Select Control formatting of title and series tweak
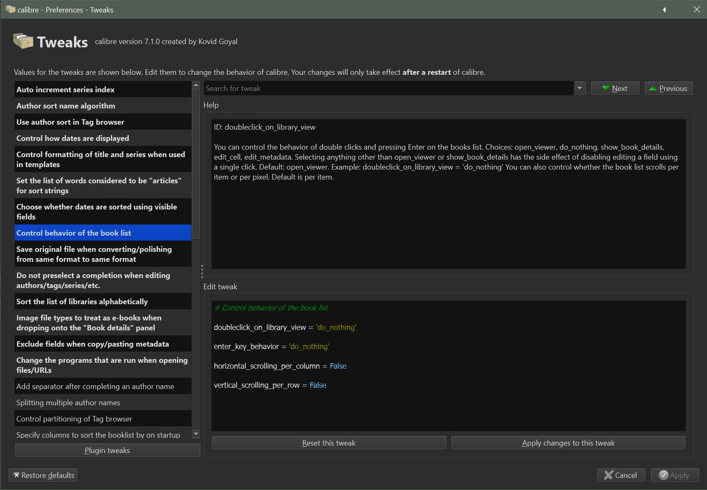 coord(103,159)
